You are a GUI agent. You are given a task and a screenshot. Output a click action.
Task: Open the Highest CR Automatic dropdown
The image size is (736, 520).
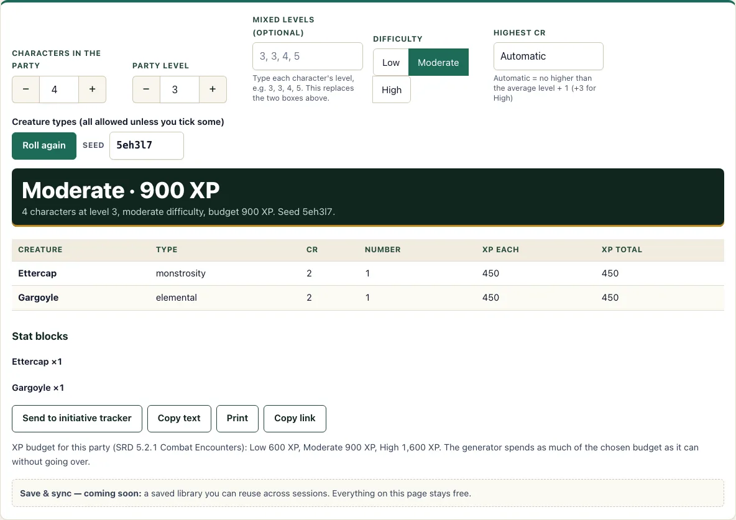548,57
